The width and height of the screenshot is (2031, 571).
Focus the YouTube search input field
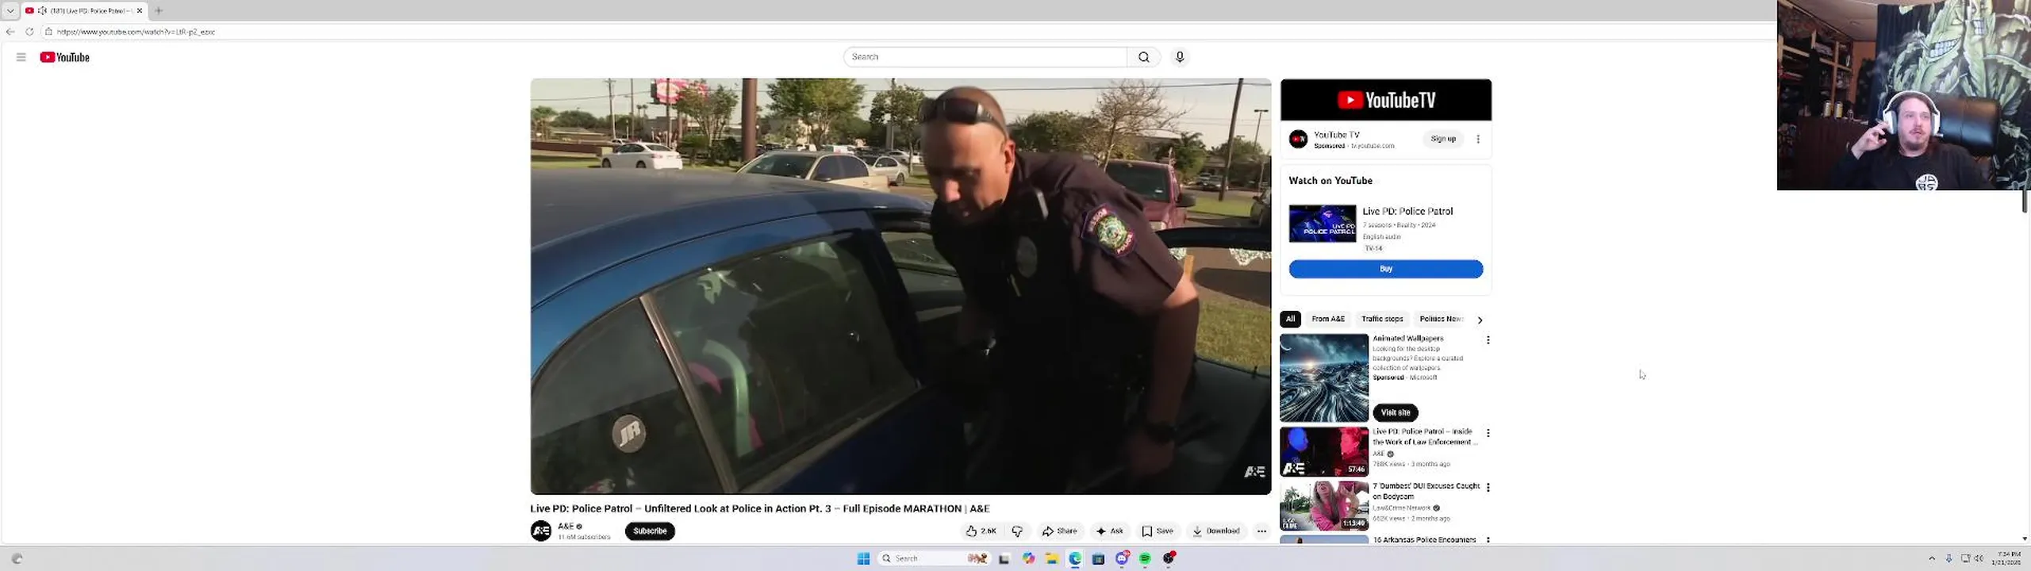pos(985,57)
